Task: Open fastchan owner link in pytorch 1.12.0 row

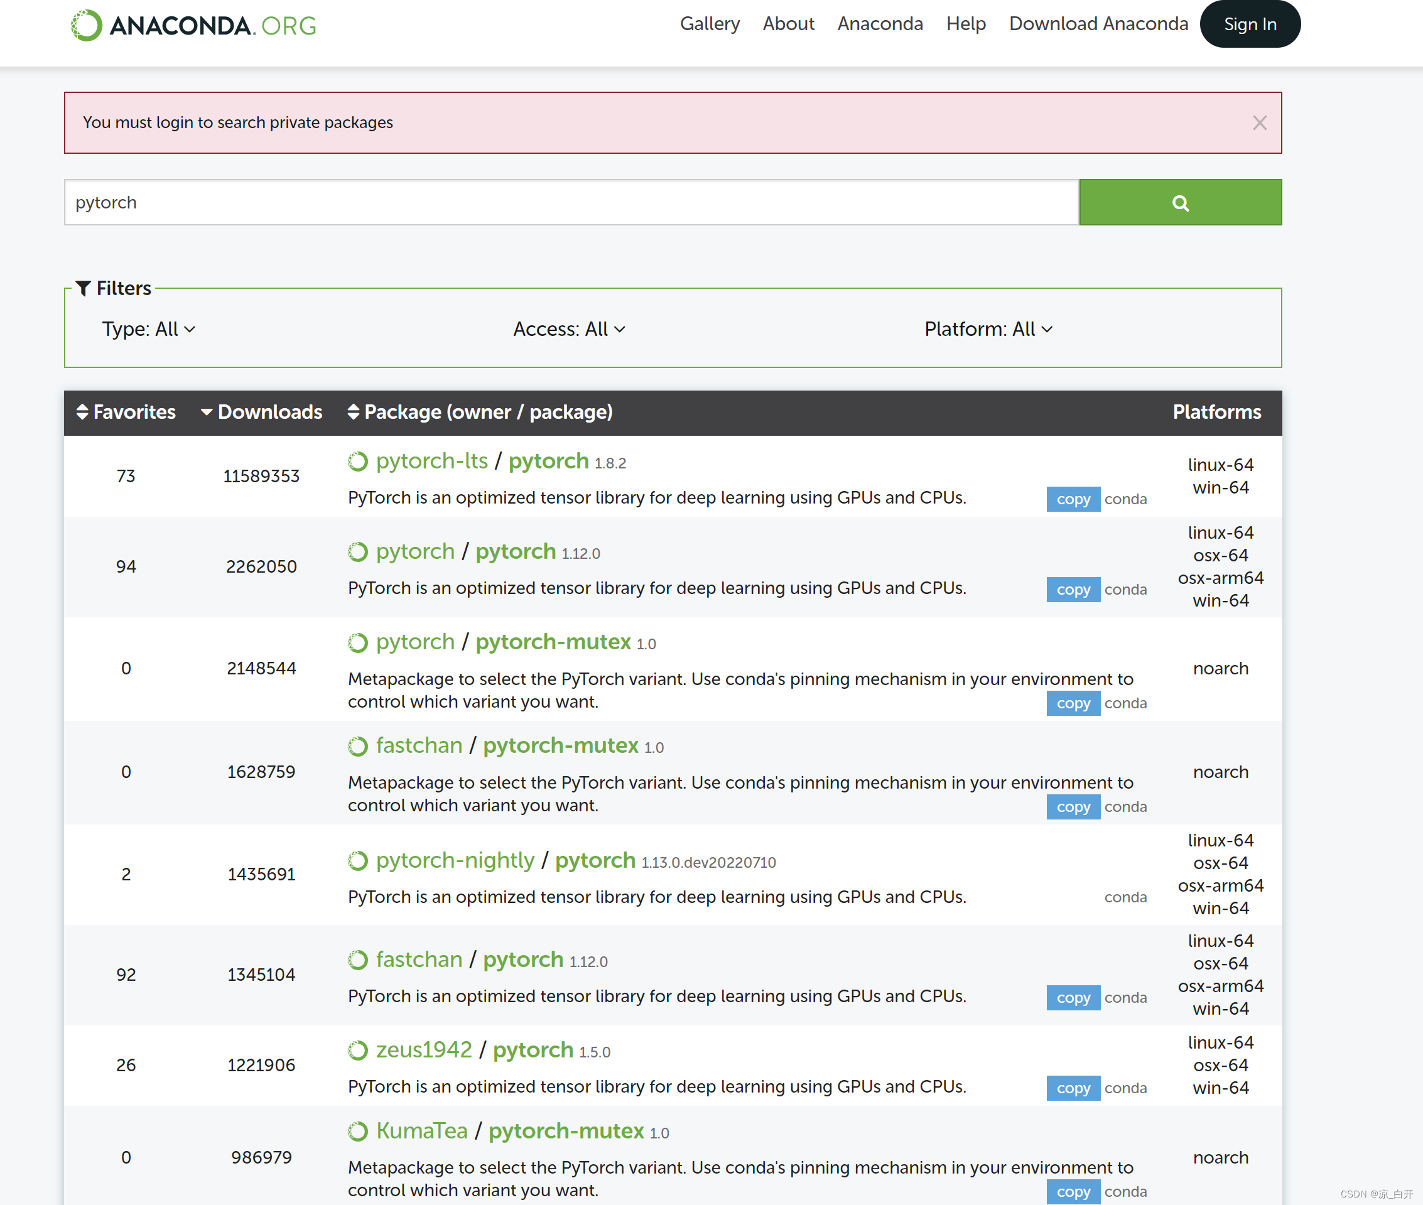Action: coord(419,959)
